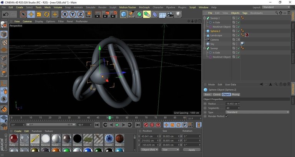
Task: Open the Layout dropdown
Action: [276, 7]
